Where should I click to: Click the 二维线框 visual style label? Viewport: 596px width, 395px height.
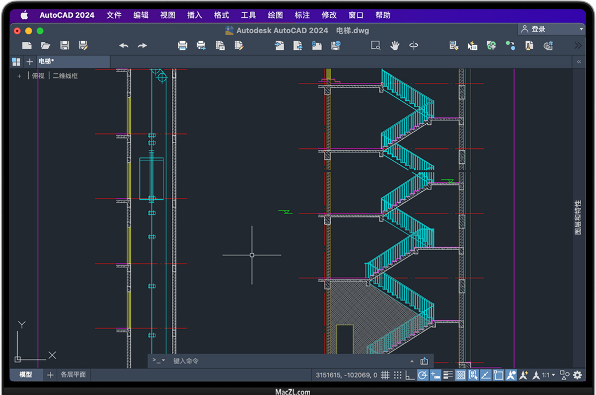[65, 76]
